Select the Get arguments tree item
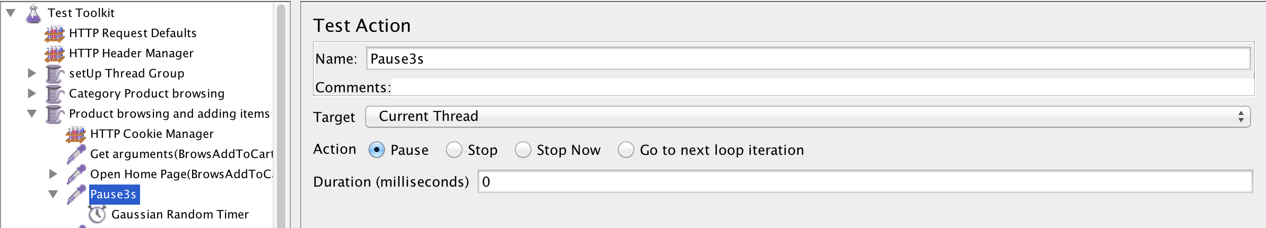 pos(180,154)
